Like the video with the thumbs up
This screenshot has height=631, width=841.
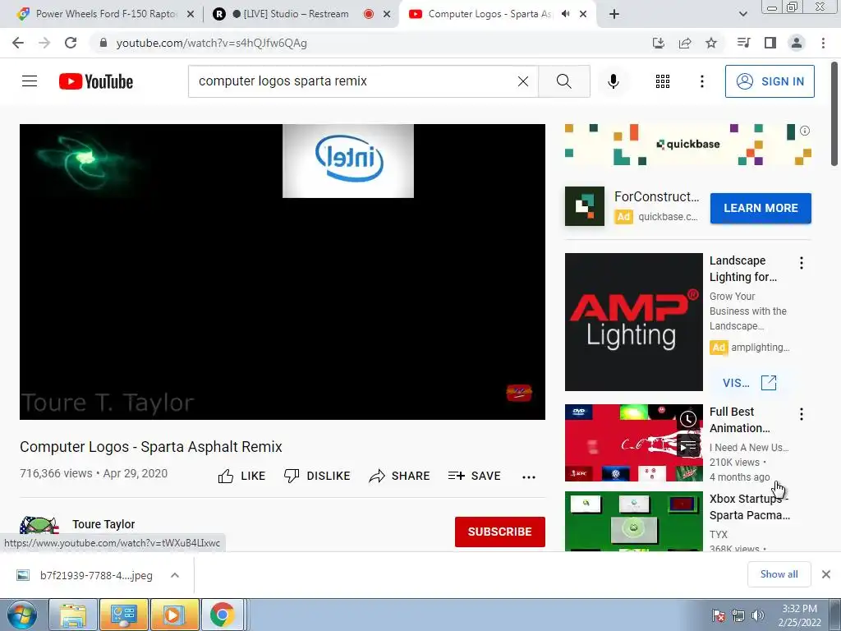(x=241, y=476)
